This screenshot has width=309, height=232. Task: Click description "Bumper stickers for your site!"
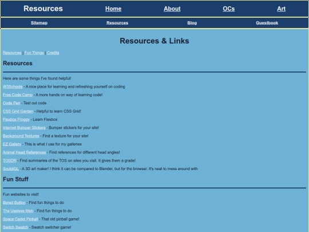pos(74,128)
